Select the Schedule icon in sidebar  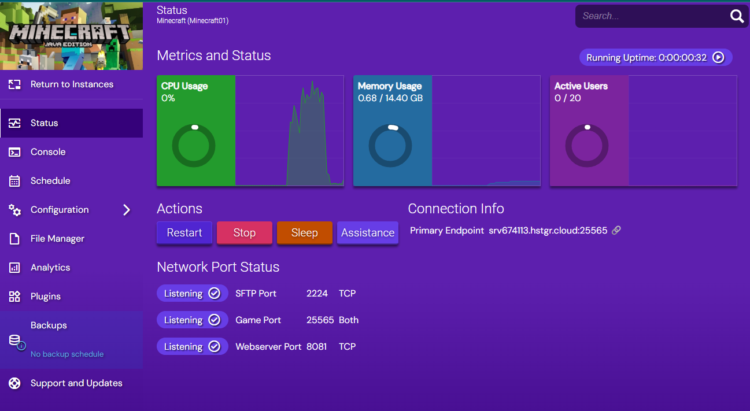point(14,181)
